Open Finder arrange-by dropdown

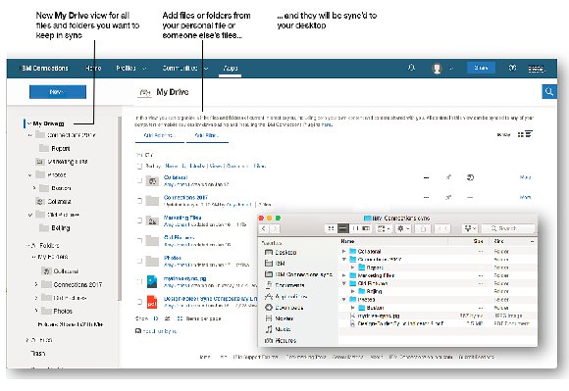pos(384,228)
